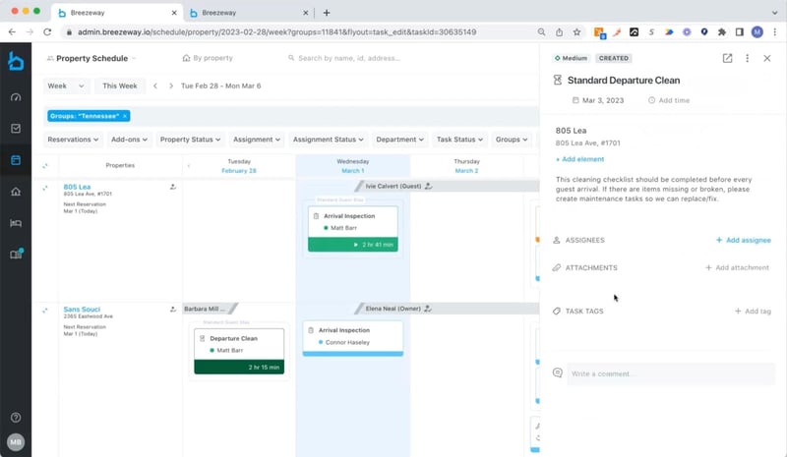This screenshot has width=787, height=457.
Task: Open the dashboard gauge icon in sidebar
Action: [x=16, y=97]
